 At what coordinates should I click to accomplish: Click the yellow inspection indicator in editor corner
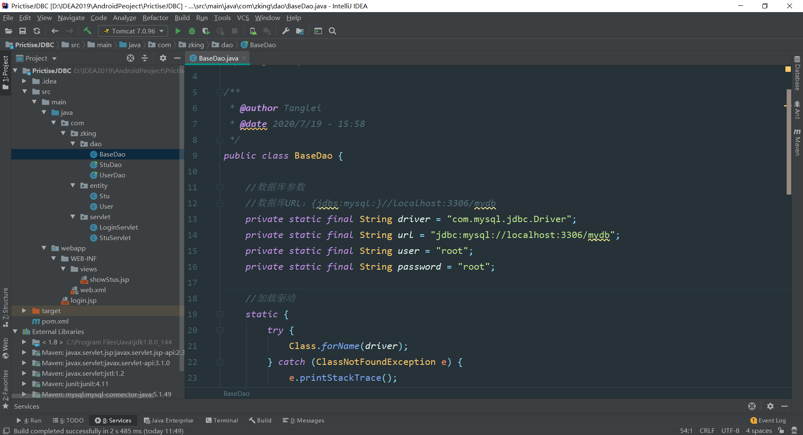click(788, 69)
